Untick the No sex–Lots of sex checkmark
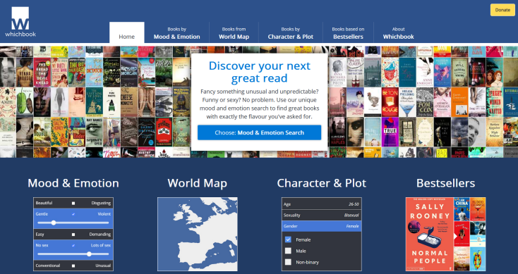The image size is (518, 274). tap(73, 245)
